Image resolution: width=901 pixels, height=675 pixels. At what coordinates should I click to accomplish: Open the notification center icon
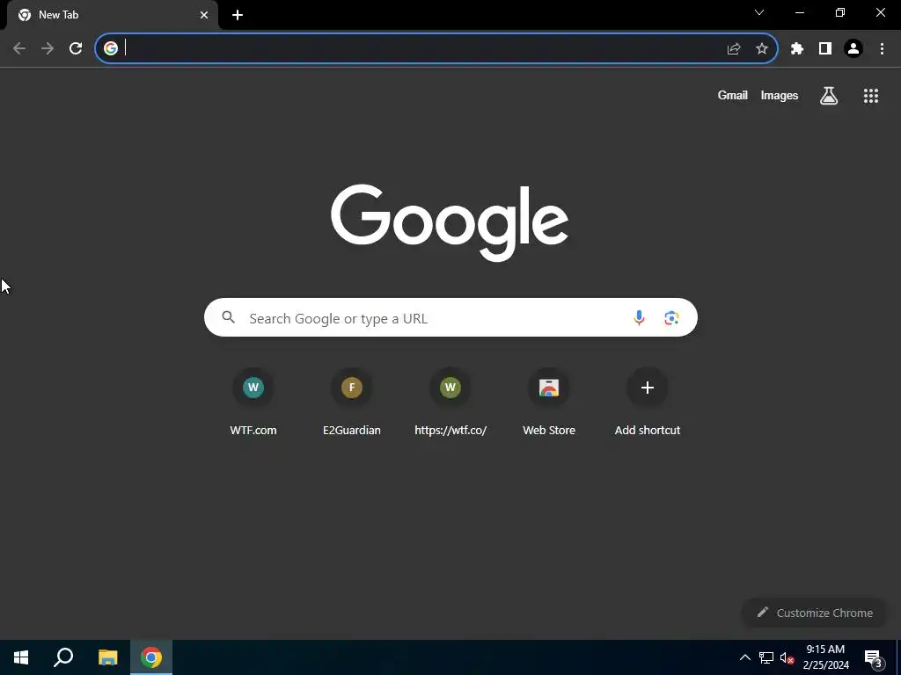874,658
